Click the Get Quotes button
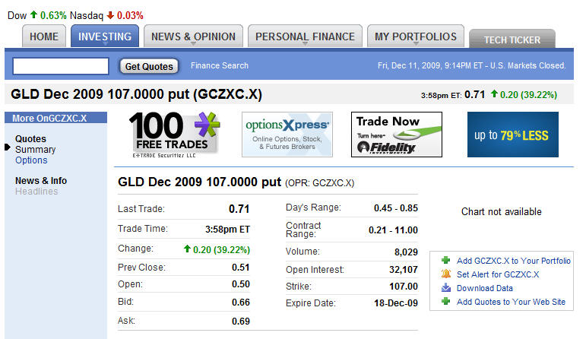Image resolution: width=586 pixels, height=339 pixels. pos(149,66)
